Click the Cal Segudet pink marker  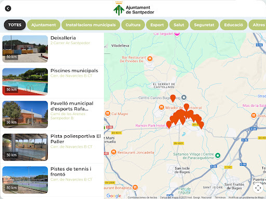tap(177, 34)
